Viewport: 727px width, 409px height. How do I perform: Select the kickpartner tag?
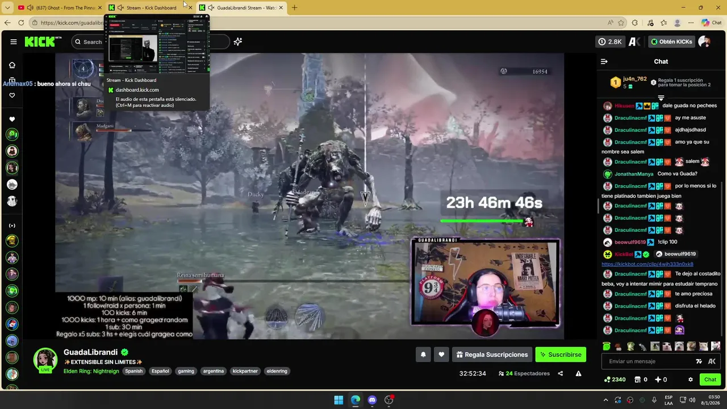pyautogui.click(x=245, y=371)
